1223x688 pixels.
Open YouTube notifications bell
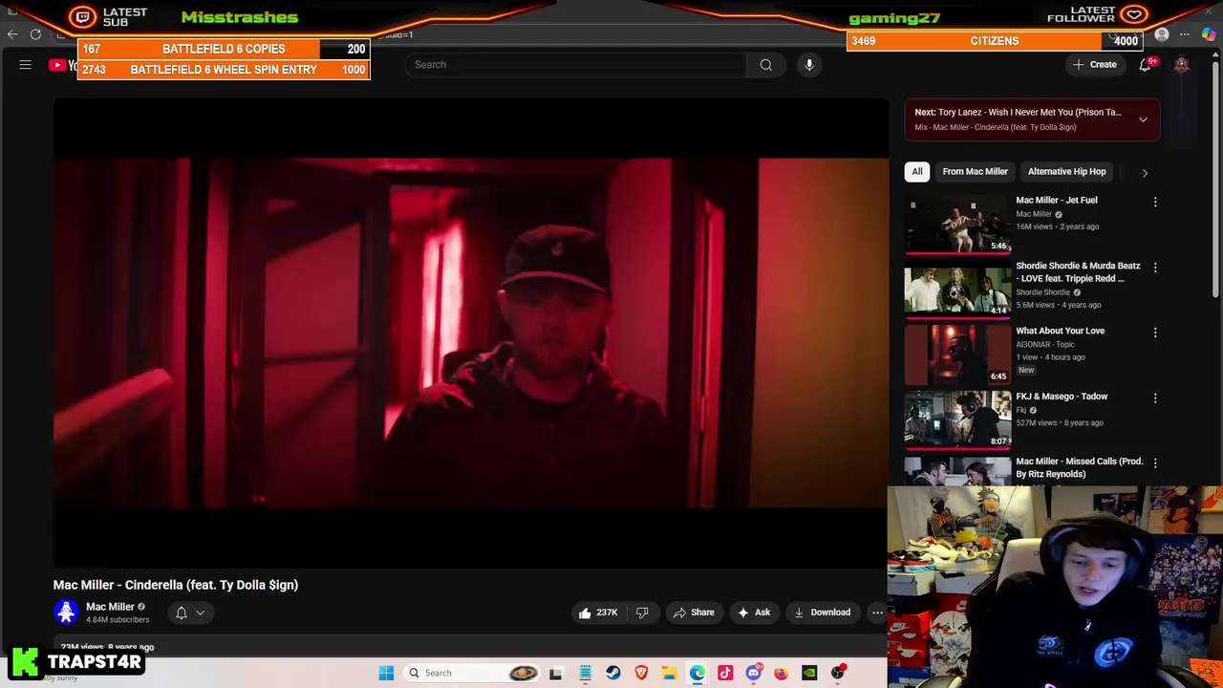pyautogui.click(x=1145, y=65)
